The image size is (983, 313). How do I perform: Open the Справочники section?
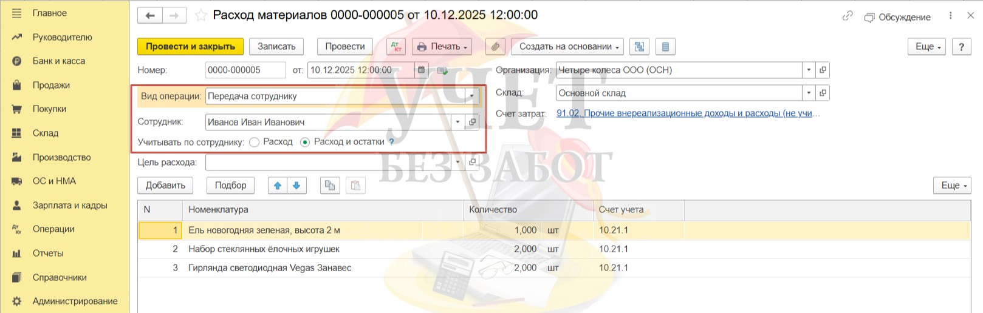[60, 277]
